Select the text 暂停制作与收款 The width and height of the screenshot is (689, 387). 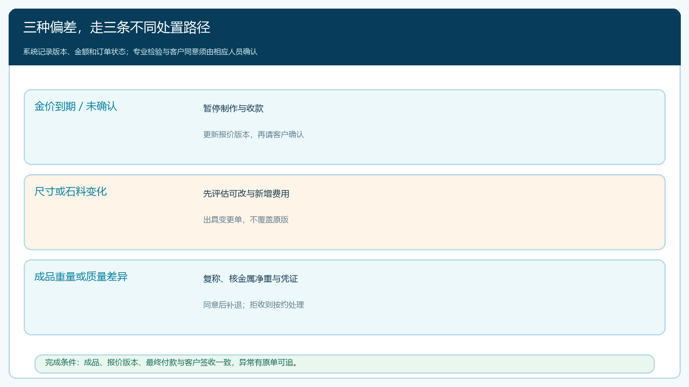click(x=233, y=108)
